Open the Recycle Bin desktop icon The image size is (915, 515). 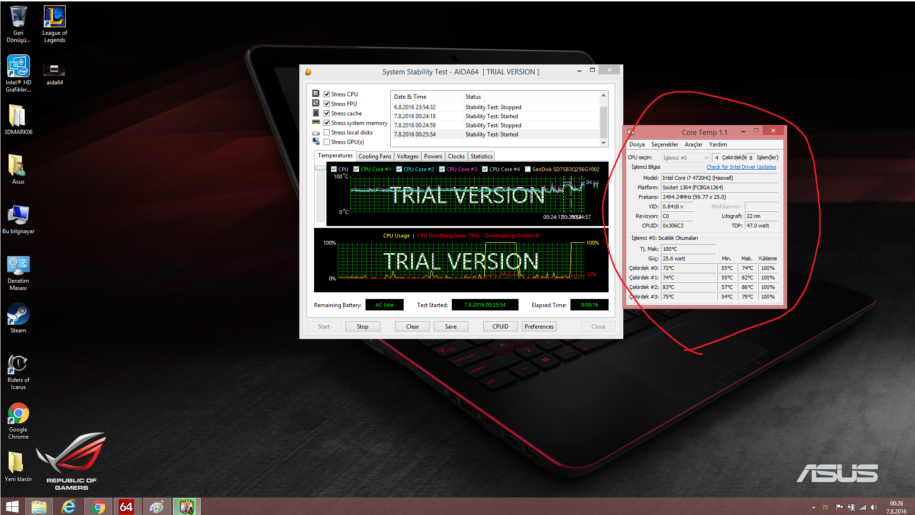[x=18, y=24]
